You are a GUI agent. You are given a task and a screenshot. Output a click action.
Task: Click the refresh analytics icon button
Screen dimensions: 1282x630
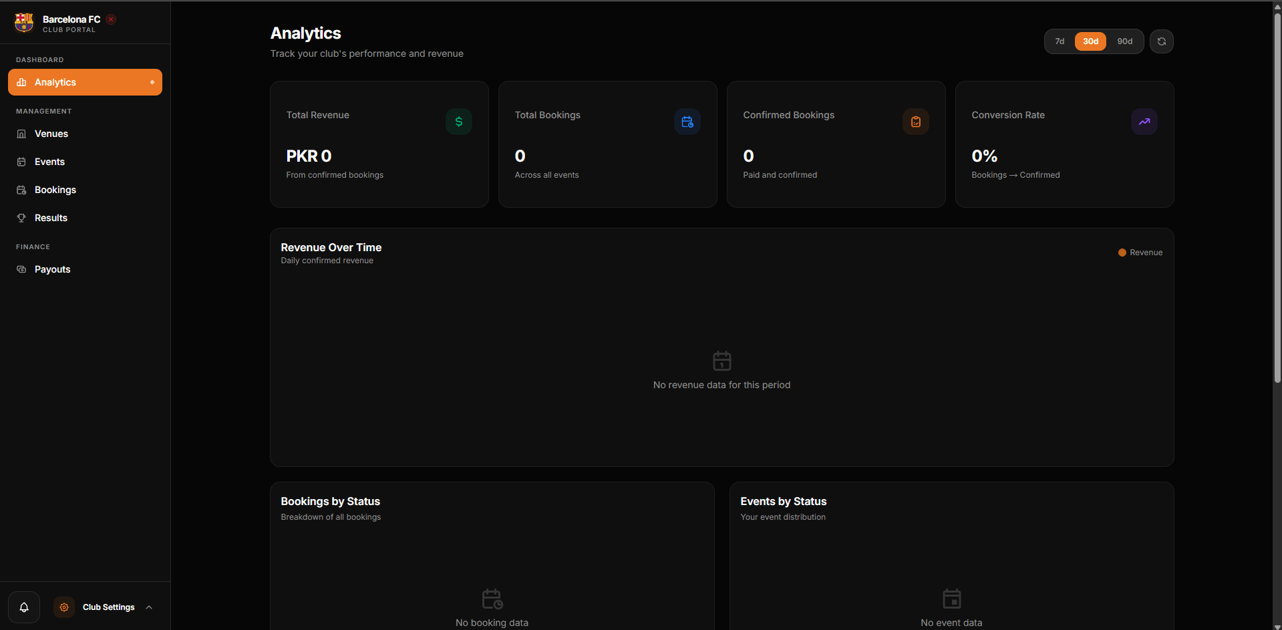(x=1161, y=41)
